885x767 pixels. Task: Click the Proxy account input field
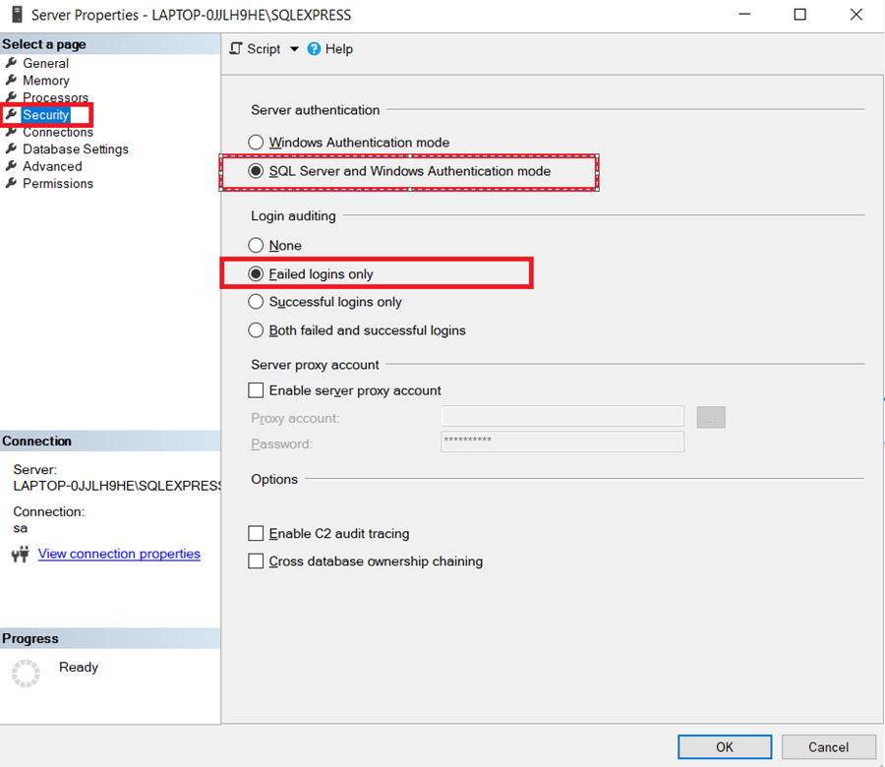(562, 417)
